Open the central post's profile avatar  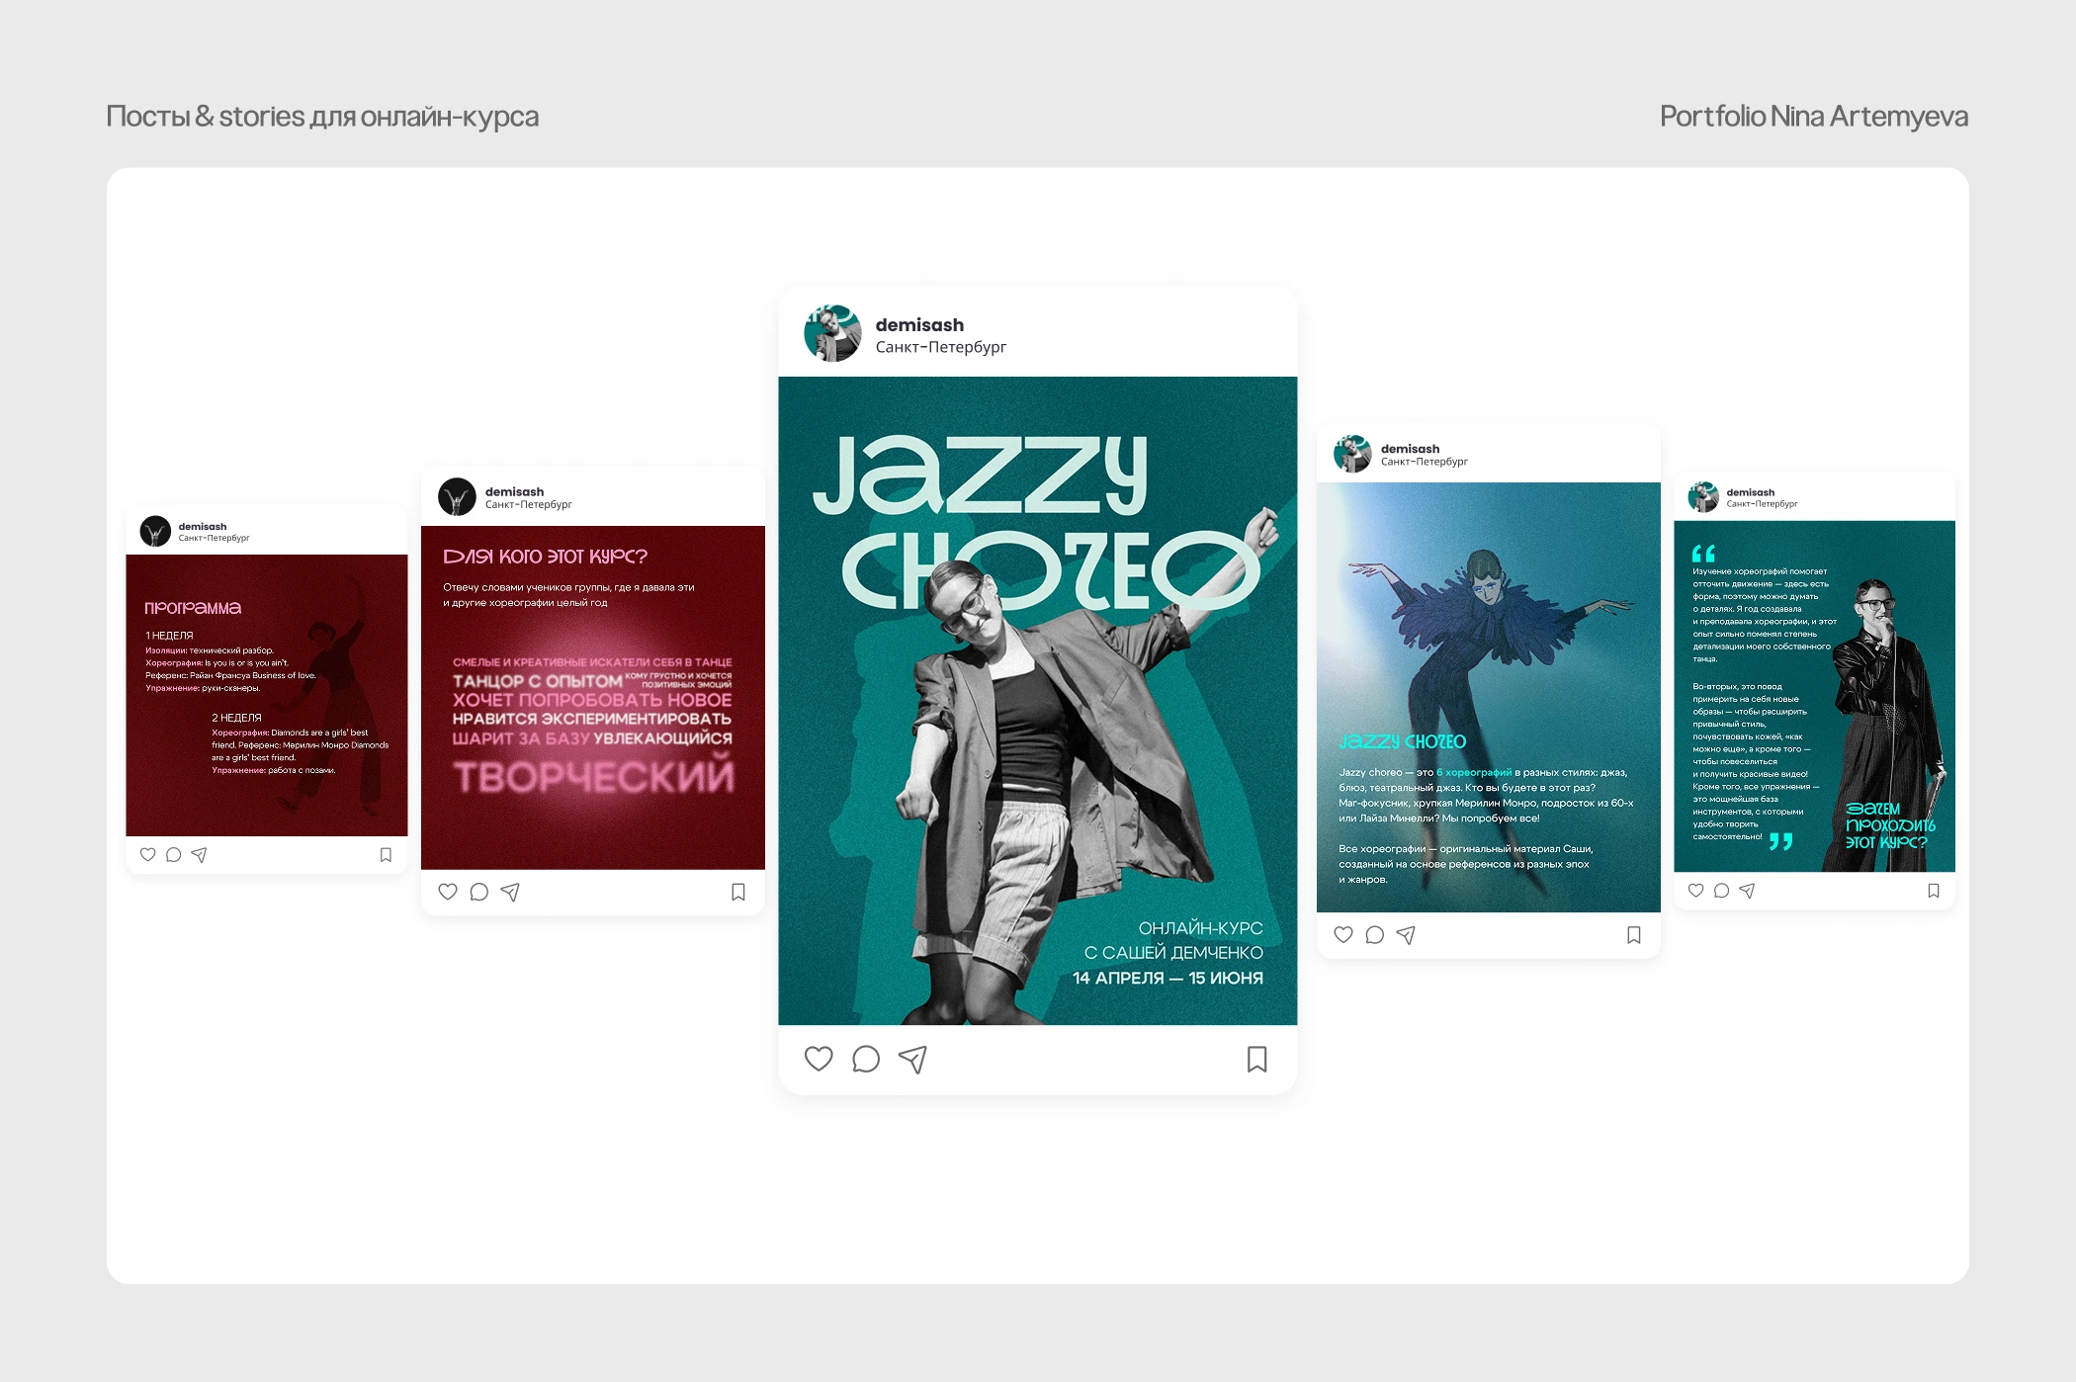coord(832,333)
